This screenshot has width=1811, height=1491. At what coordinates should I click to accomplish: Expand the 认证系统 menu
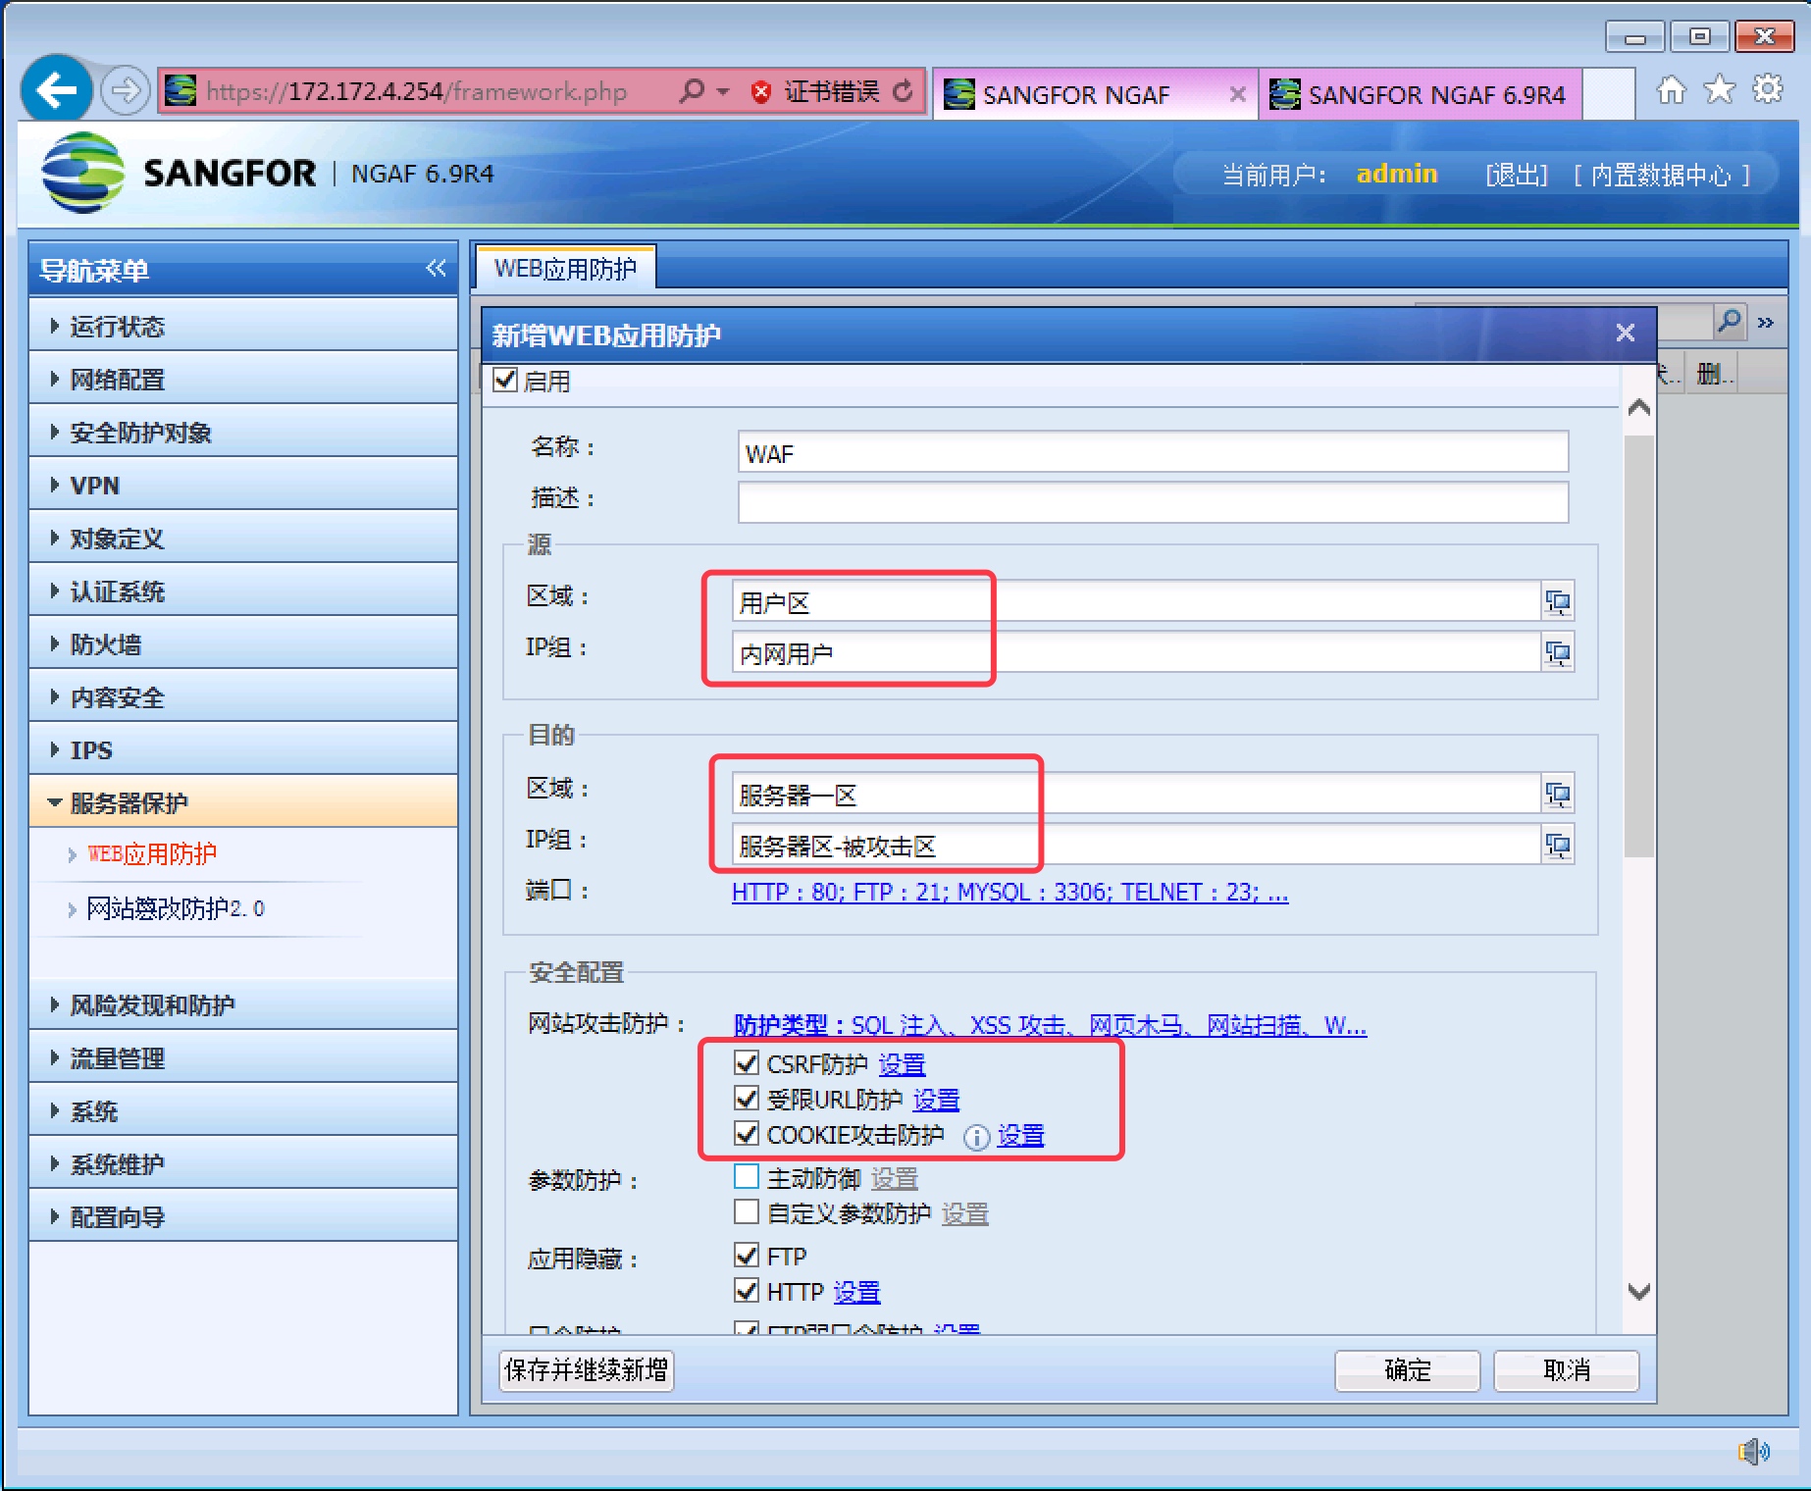(x=243, y=591)
